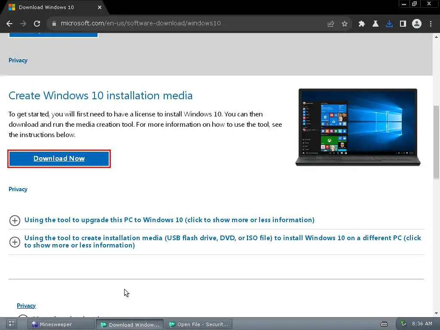Viewport: 440px width, 330px height.
Task: Click the tray icon left of the clock
Action: click(x=403, y=324)
